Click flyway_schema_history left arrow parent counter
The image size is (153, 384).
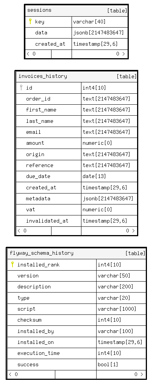[x=13, y=374]
